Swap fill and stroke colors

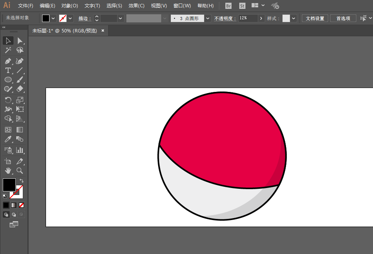[x=21, y=181]
